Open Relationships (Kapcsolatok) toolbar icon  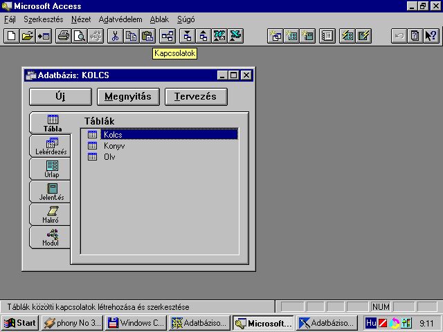(168, 36)
